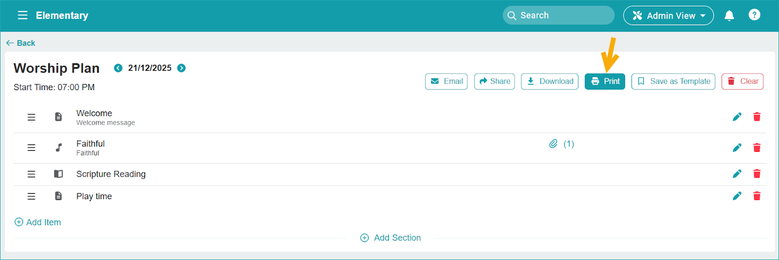Screen dimensions: 779x260
Task: Go Back to the previous page
Action: [20, 43]
